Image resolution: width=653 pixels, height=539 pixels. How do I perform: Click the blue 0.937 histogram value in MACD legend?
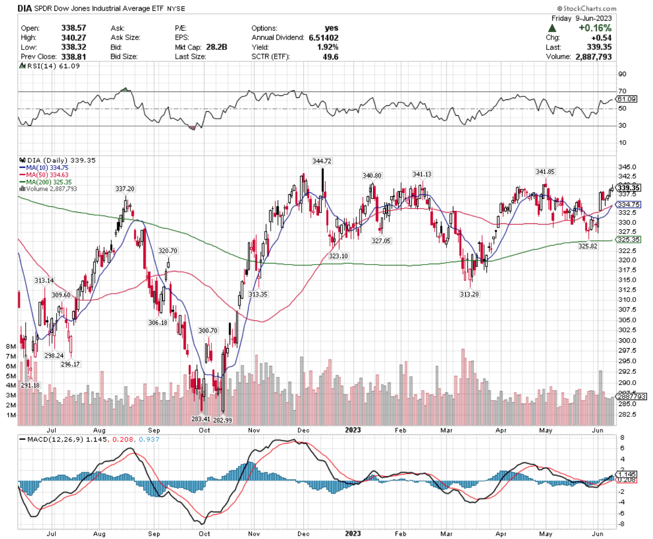point(149,440)
